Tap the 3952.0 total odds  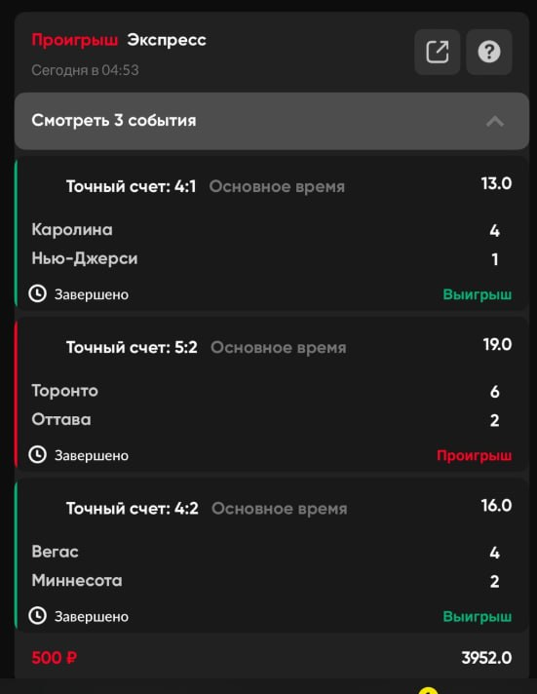point(486,658)
